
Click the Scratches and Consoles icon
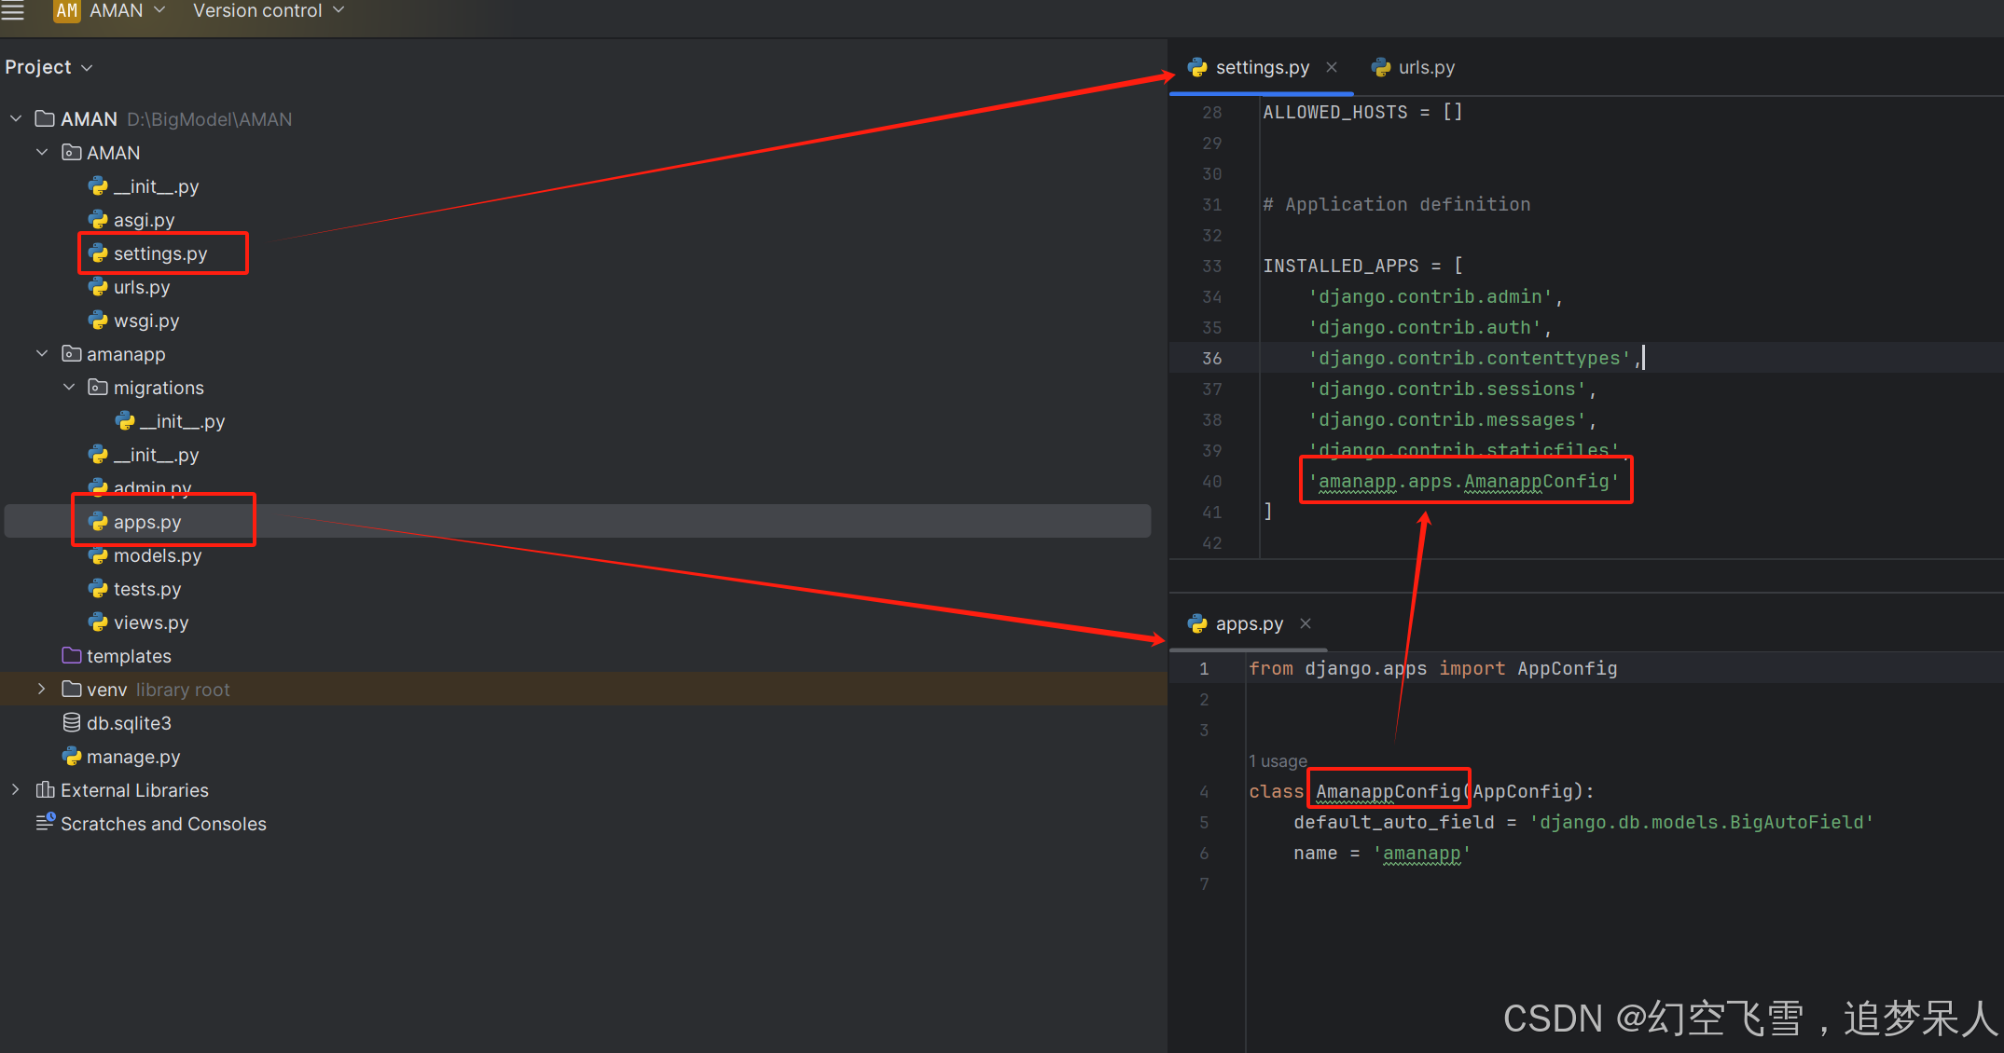[45, 823]
